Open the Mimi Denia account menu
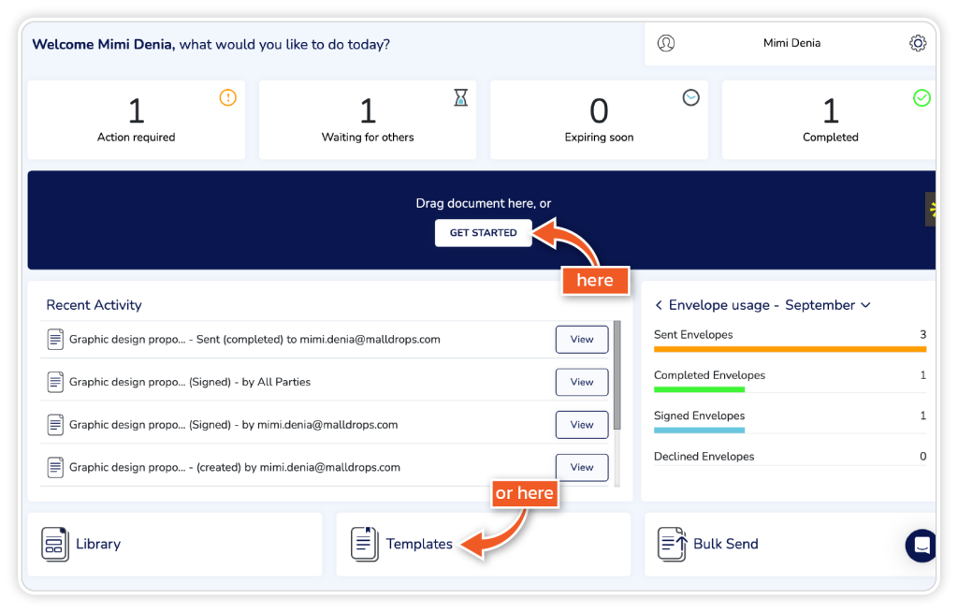The image size is (958, 613). click(791, 43)
